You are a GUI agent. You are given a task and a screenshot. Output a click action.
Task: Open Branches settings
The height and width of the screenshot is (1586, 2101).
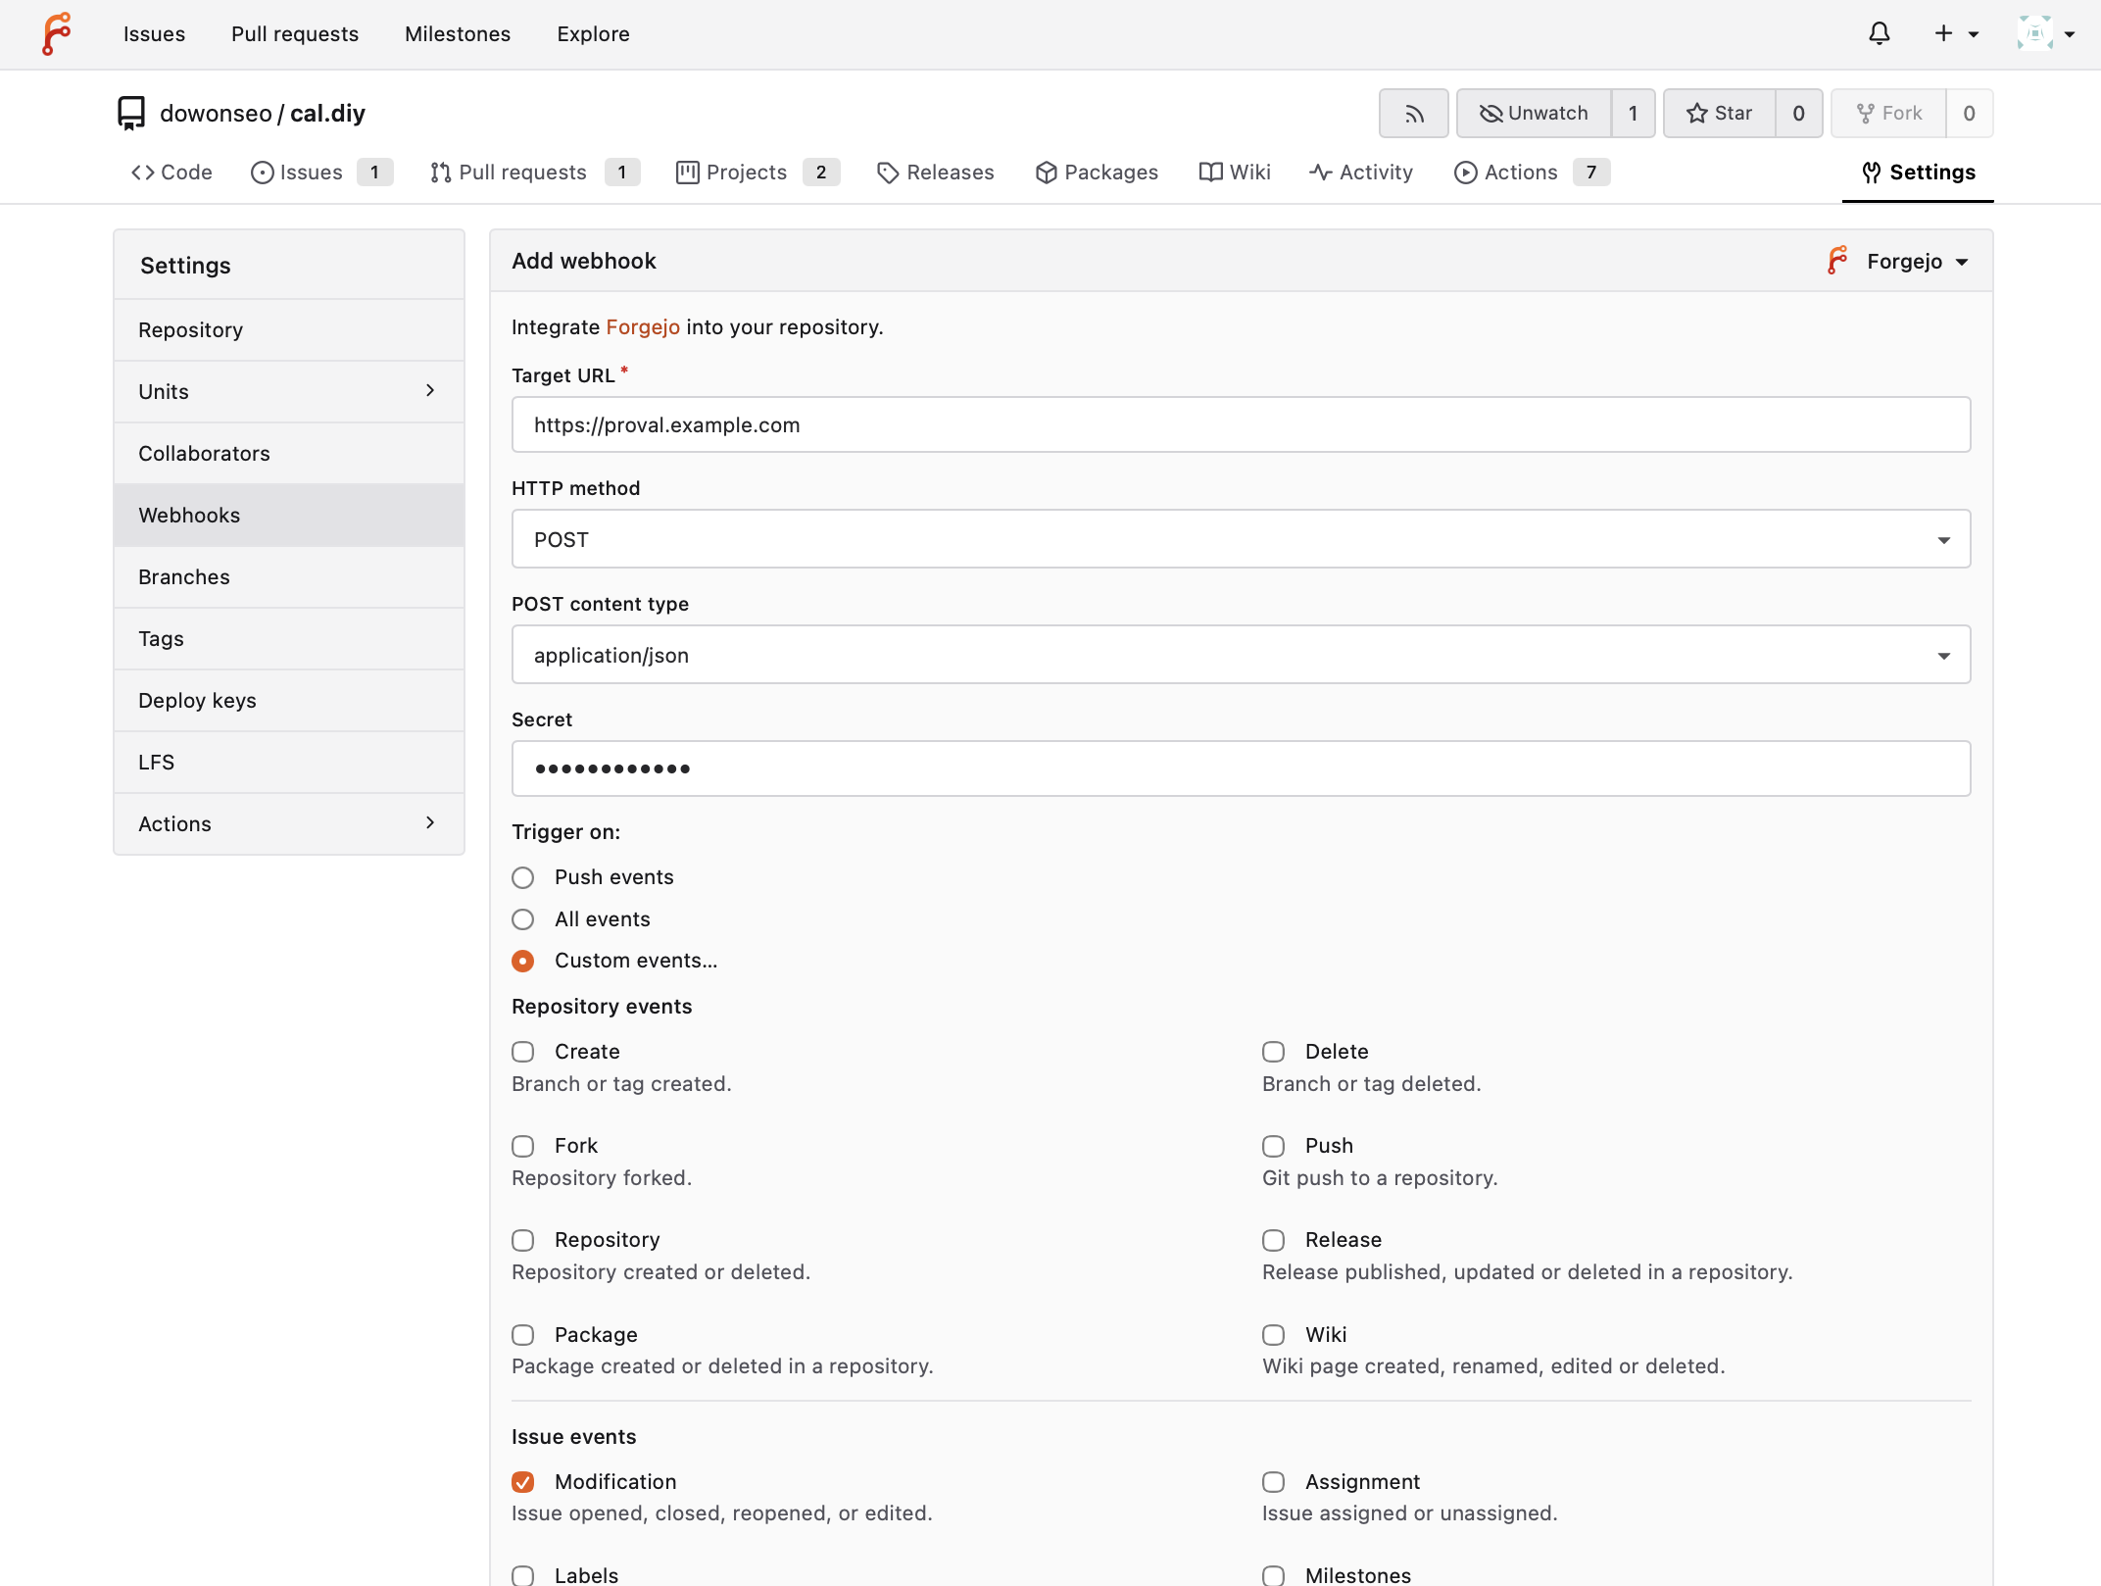pos(289,577)
